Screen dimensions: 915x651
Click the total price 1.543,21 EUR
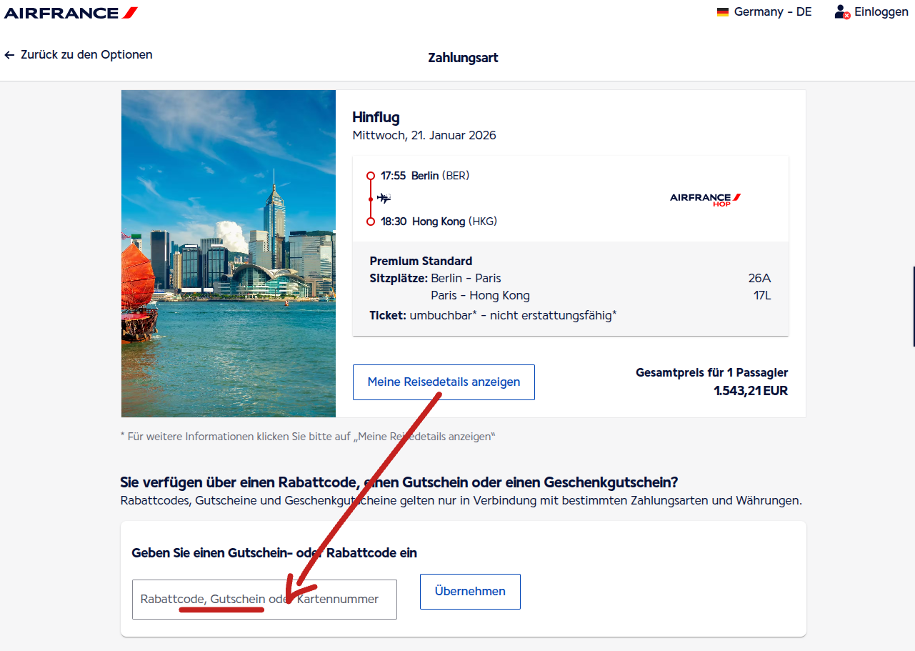coord(750,391)
